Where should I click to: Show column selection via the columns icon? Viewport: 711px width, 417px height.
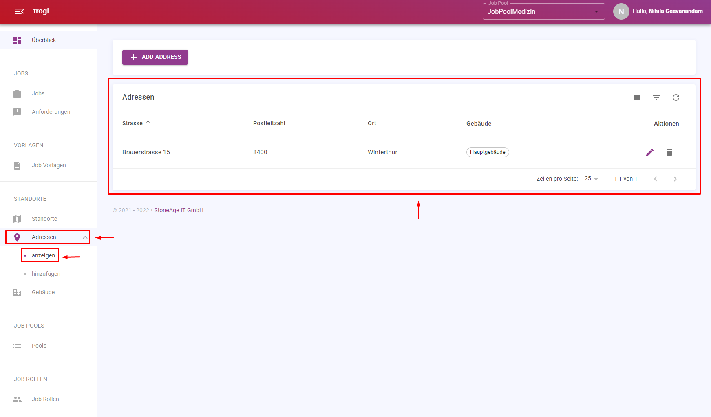(x=637, y=97)
